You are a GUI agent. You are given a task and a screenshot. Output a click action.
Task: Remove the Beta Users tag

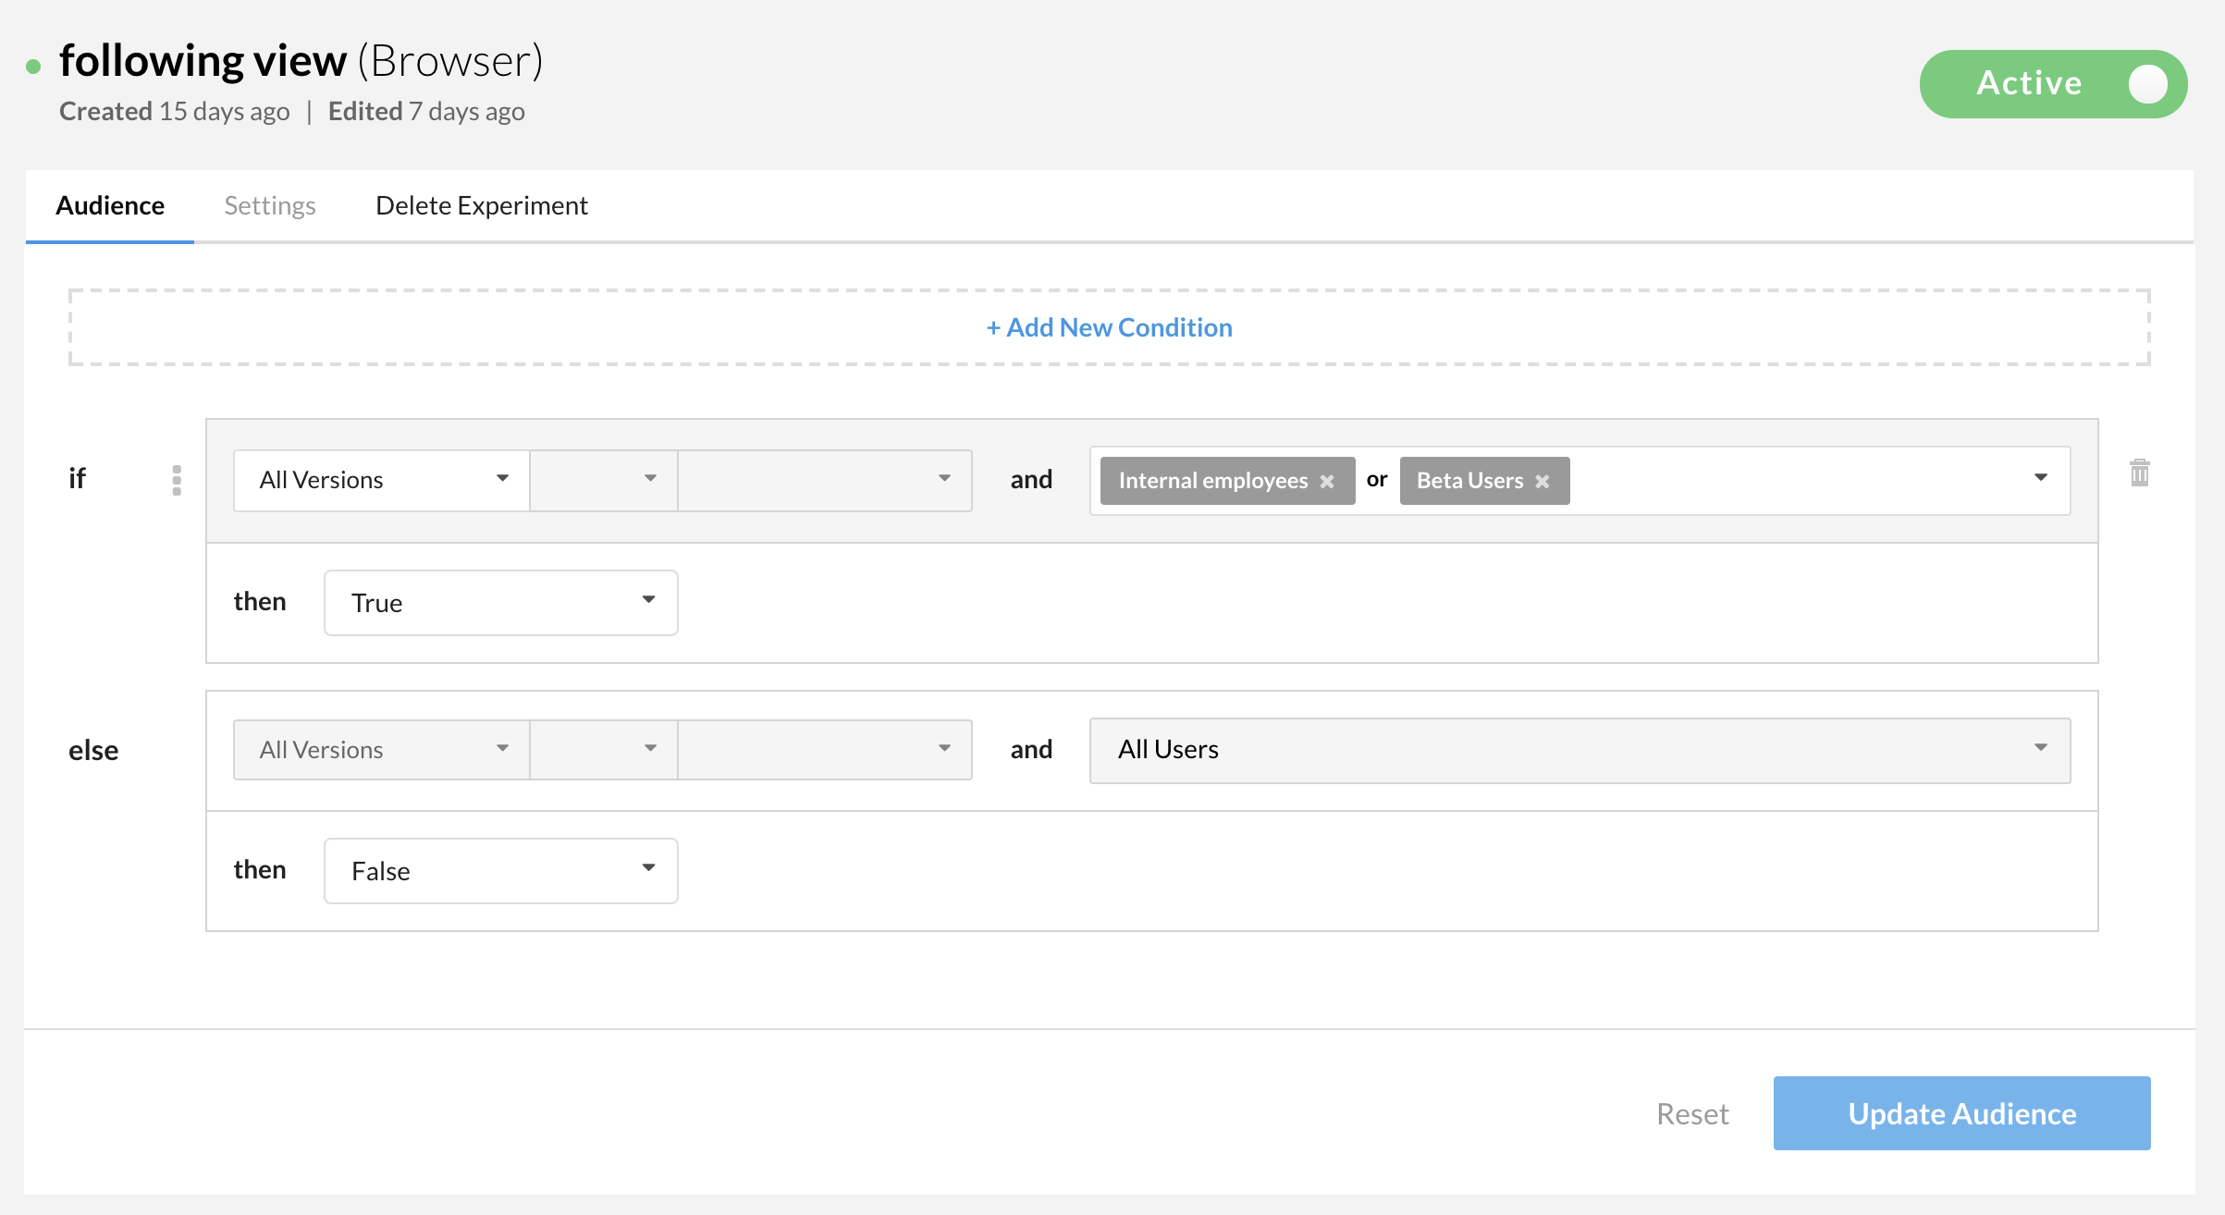[x=1542, y=482]
